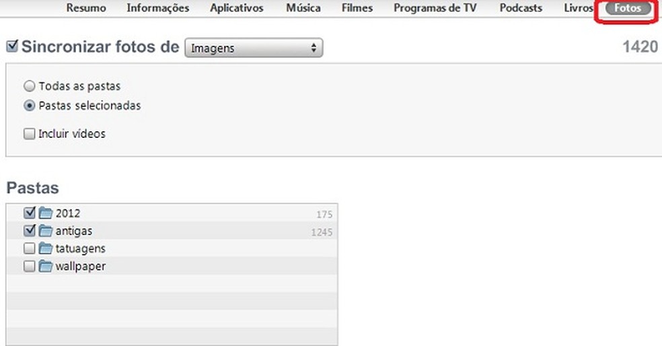Click the tatuagens folder icon
The height and width of the screenshot is (346, 662).
point(46,248)
